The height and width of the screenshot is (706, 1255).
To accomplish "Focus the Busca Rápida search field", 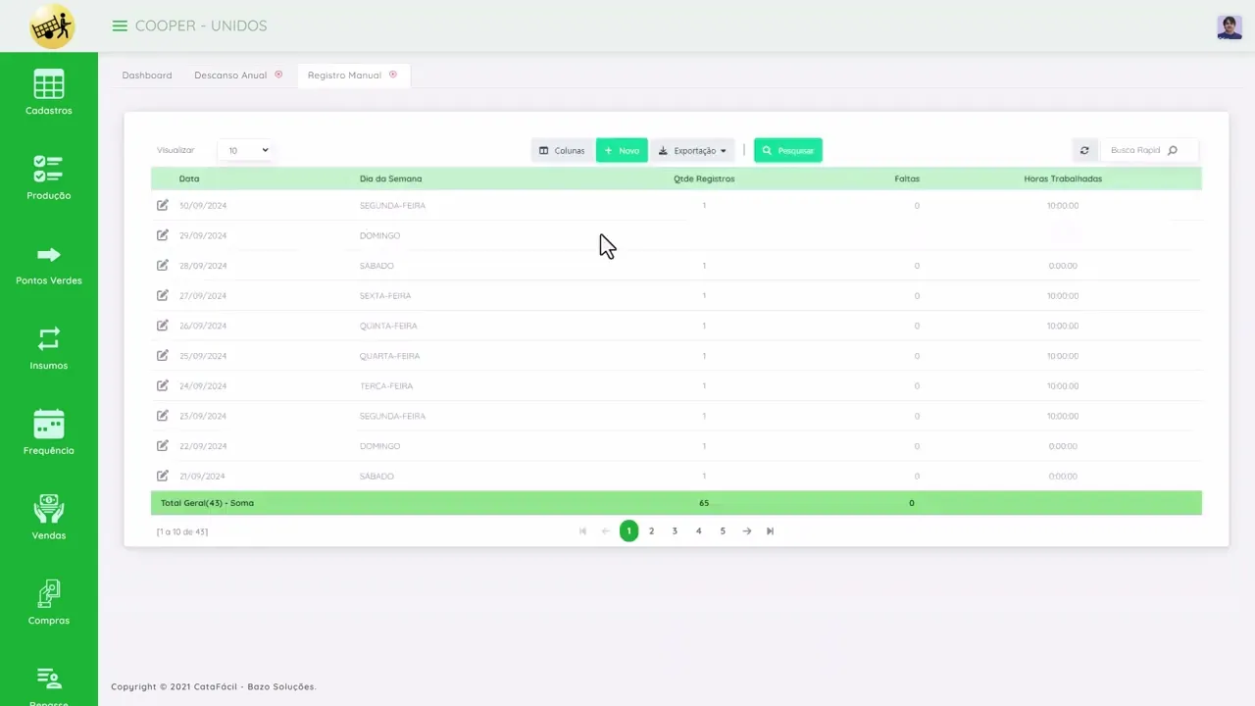I will [x=1147, y=150].
